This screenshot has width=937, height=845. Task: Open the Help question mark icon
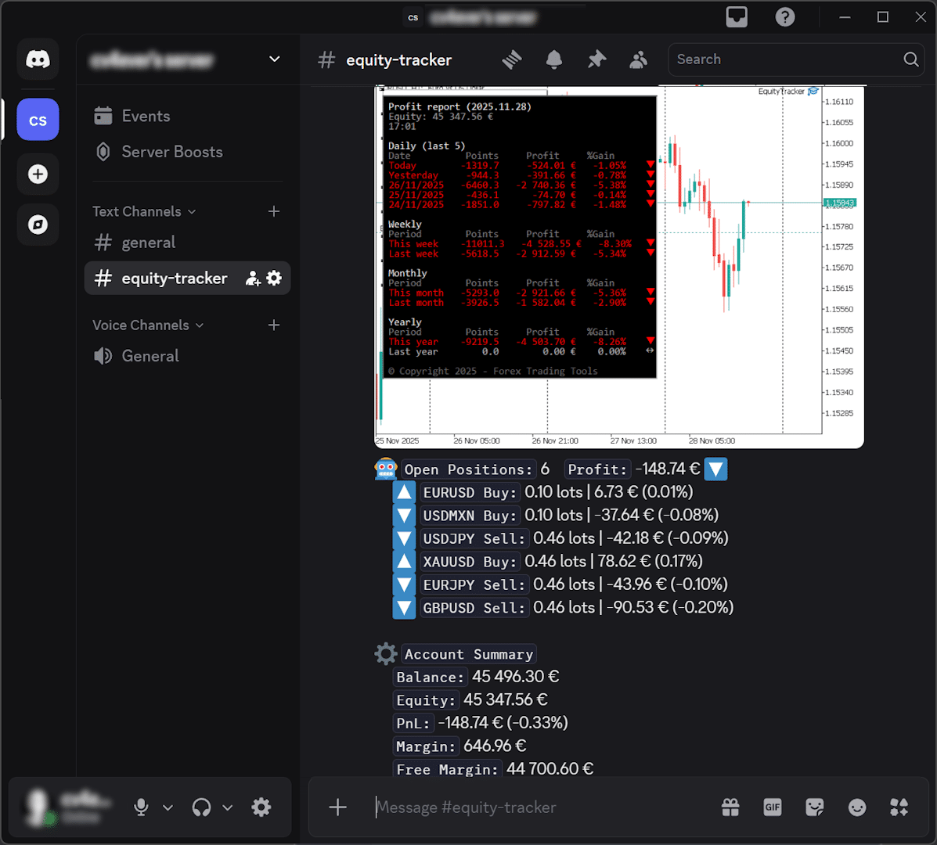(x=784, y=17)
